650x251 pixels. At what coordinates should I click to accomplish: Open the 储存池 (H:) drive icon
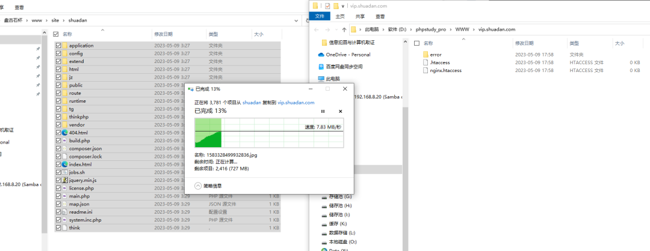pos(324,205)
